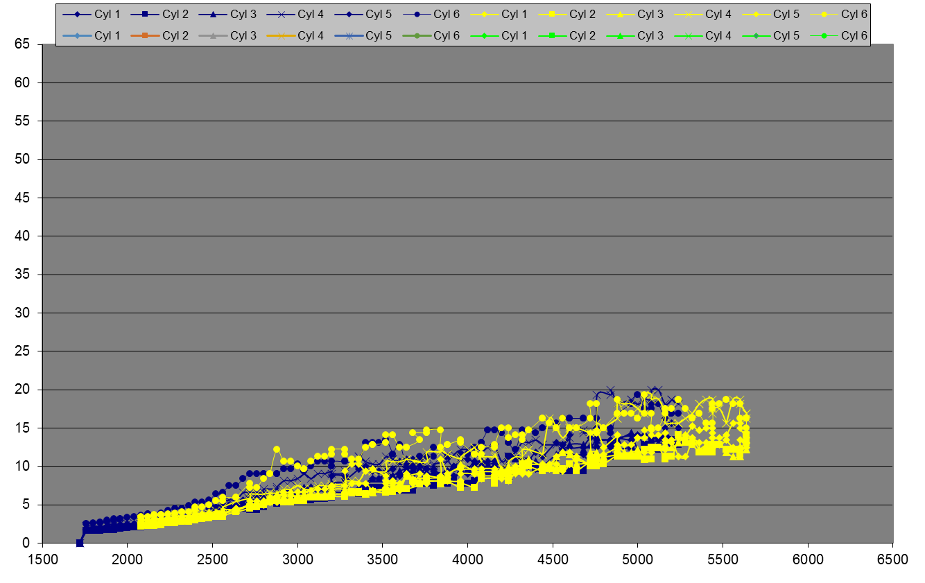This screenshot has height=583, width=925.
Task: Click the yellow Cyl 1 legend label
Action: (x=515, y=14)
